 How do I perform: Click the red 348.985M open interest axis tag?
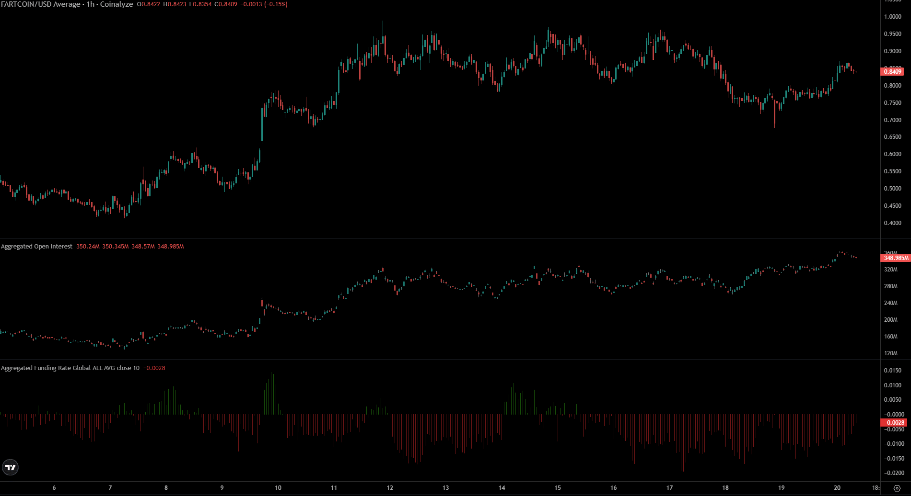click(x=895, y=258)
